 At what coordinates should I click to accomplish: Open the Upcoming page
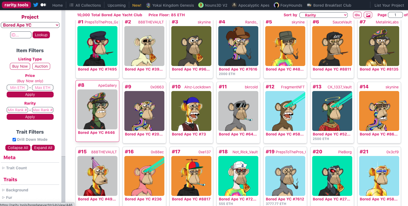click(x=117, y=5)
